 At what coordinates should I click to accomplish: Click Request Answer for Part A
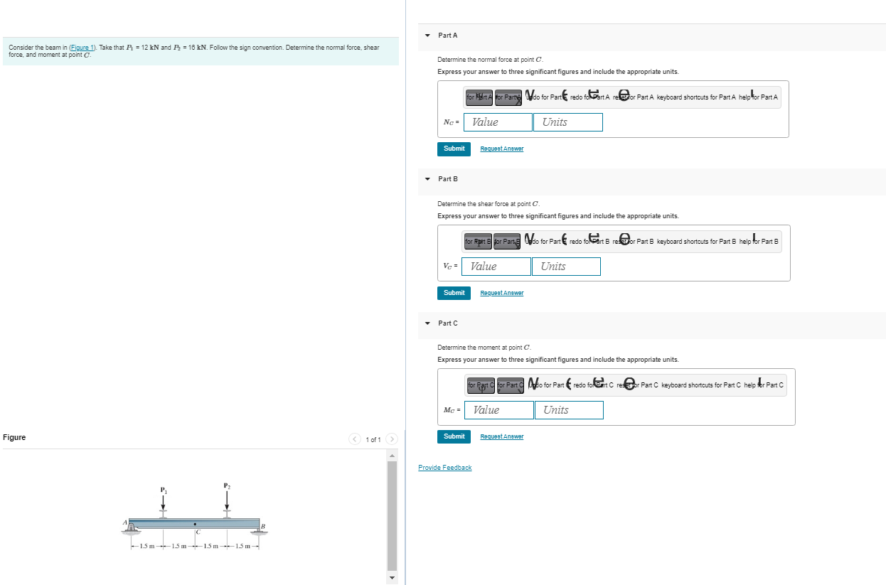502,149
